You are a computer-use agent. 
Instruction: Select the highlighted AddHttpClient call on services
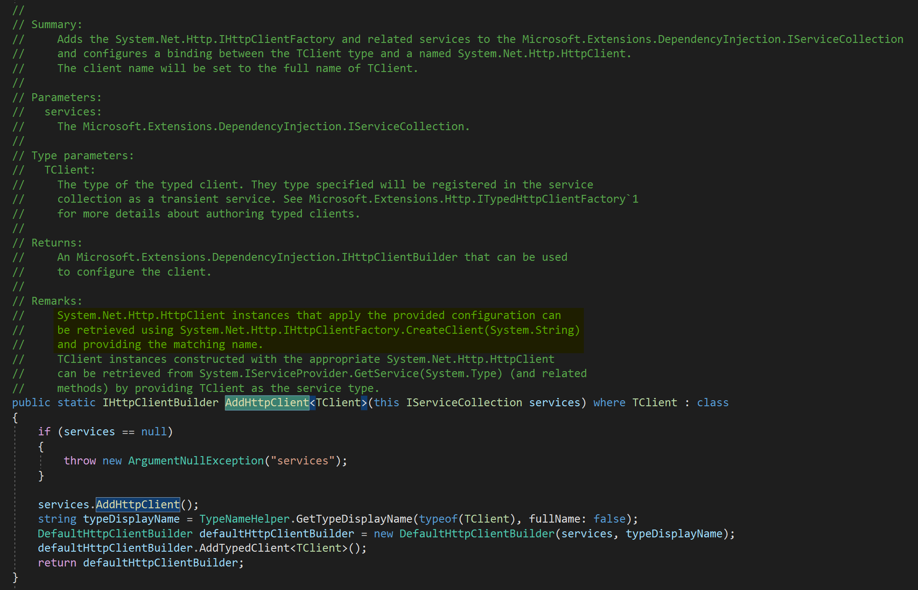[x=137, y=504]
